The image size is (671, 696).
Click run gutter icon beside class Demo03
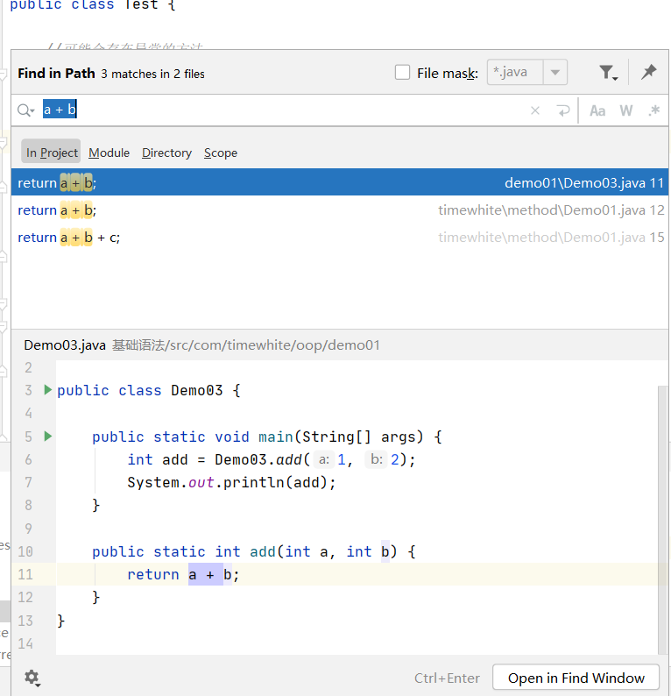point(48,390)
